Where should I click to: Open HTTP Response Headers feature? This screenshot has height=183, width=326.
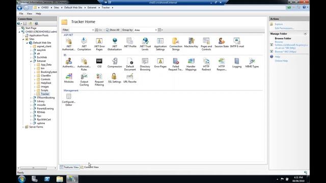click(222, 65)
